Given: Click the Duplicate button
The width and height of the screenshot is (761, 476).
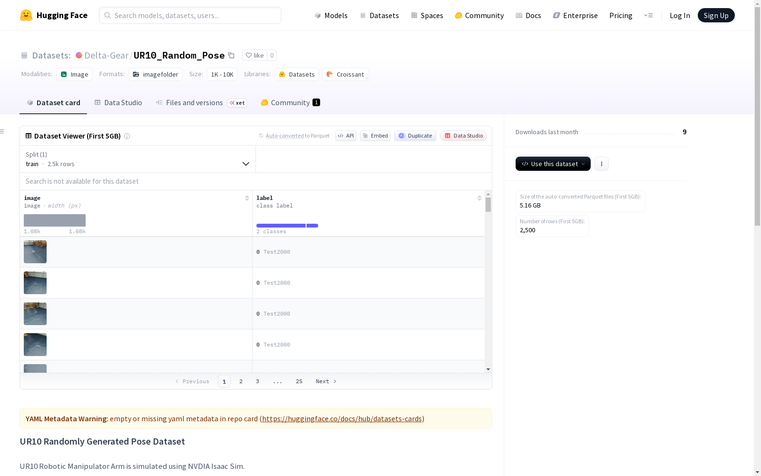Looking at the screenshot, I should (x=415, y=136).
